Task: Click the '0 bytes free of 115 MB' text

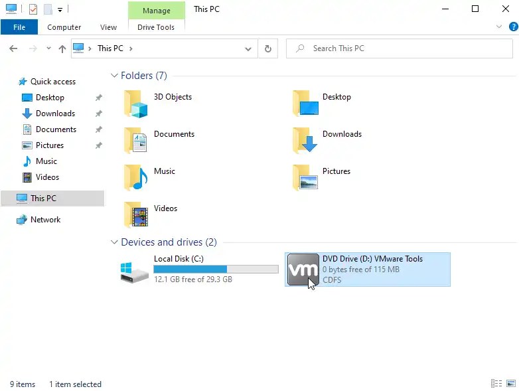Action: coord(361,270)
